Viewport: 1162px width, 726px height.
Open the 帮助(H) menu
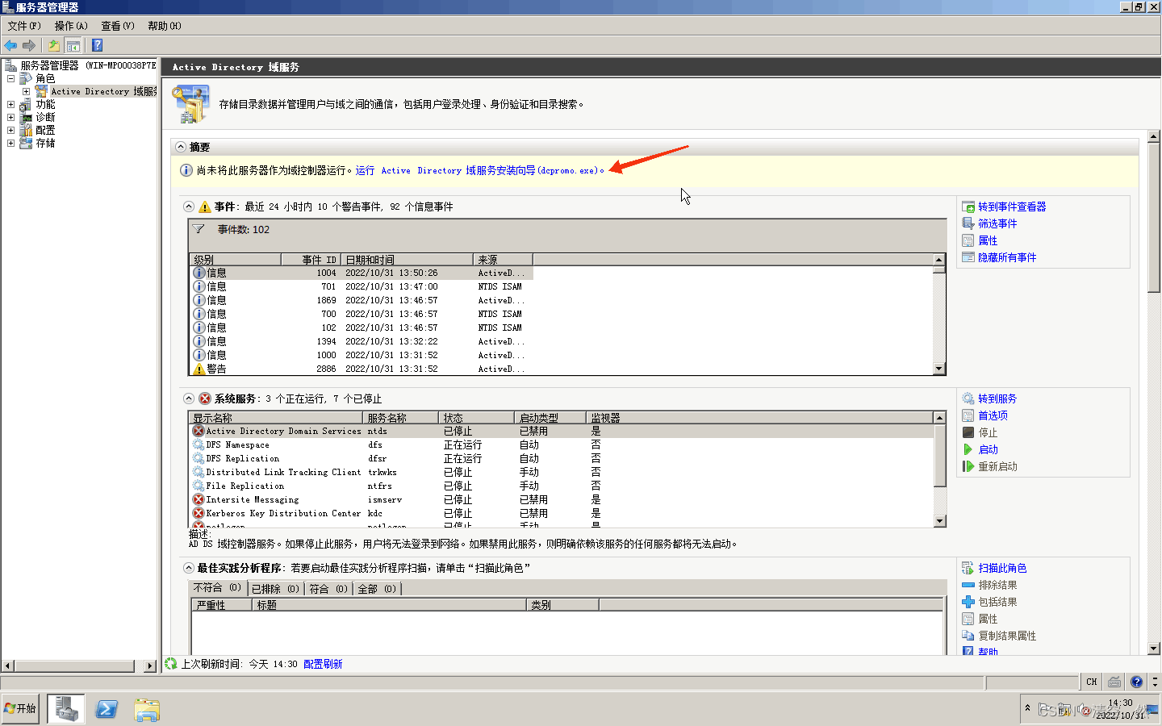pyautogui.click(x=165, y=26)
